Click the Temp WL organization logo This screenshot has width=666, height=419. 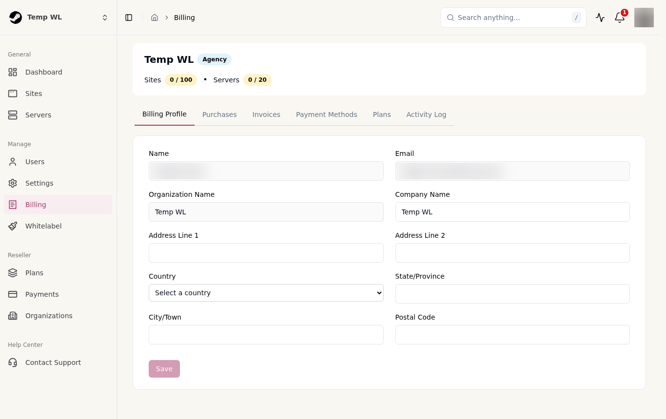coord(16,18)
